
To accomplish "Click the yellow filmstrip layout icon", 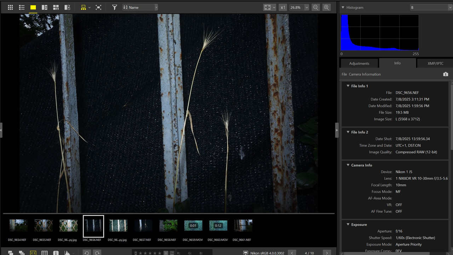I will pyautogui.click(x=84, y=7).
